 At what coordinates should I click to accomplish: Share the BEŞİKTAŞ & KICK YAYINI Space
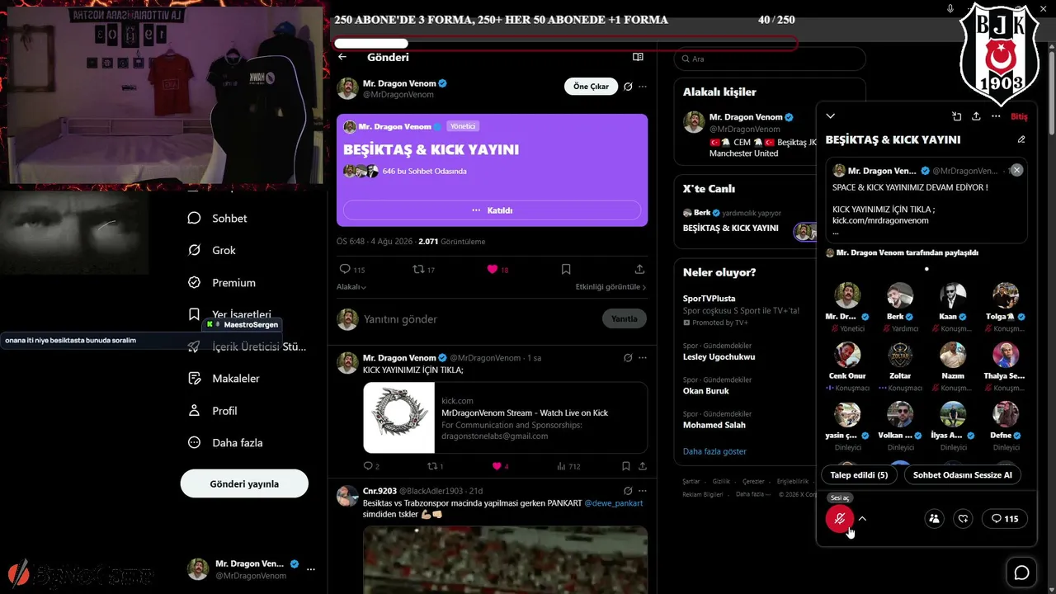(976, 116)
